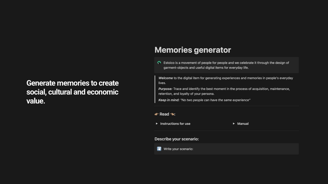Expand the Manual toggle arrow
Image resolution: width=328 pixels, height=184 pixels.
click(234, 124)
